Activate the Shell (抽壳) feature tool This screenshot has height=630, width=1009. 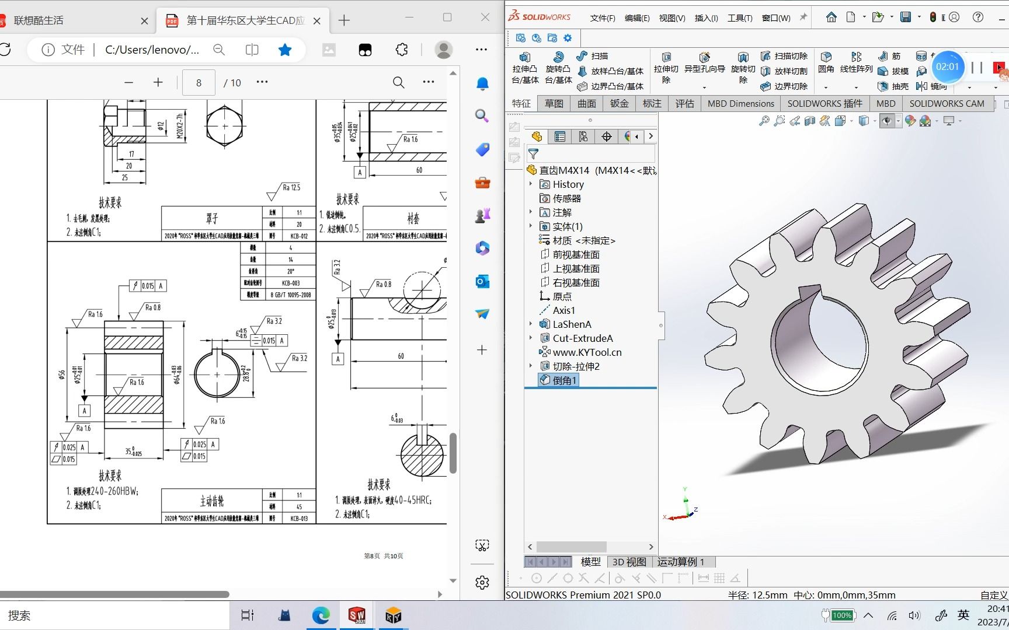click(893, 86)
